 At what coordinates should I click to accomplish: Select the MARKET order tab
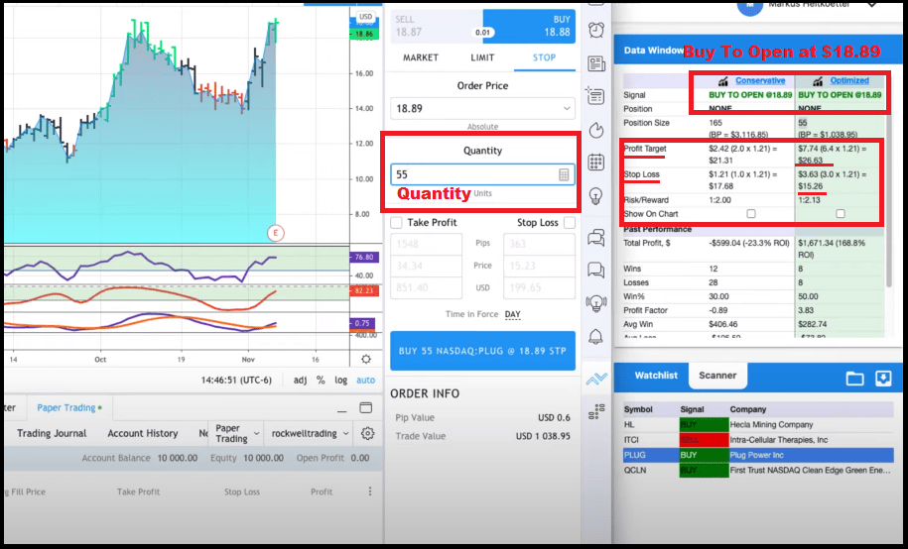point(421,57)
